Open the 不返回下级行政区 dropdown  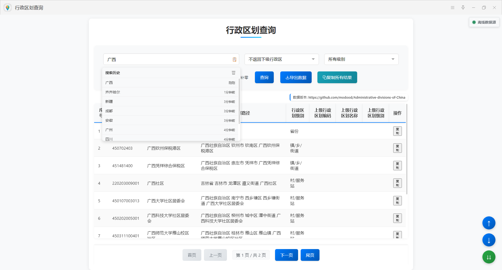point(282,59)
